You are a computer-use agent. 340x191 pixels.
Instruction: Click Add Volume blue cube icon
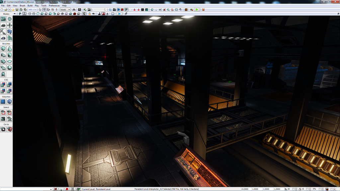[x=10, y=101]
